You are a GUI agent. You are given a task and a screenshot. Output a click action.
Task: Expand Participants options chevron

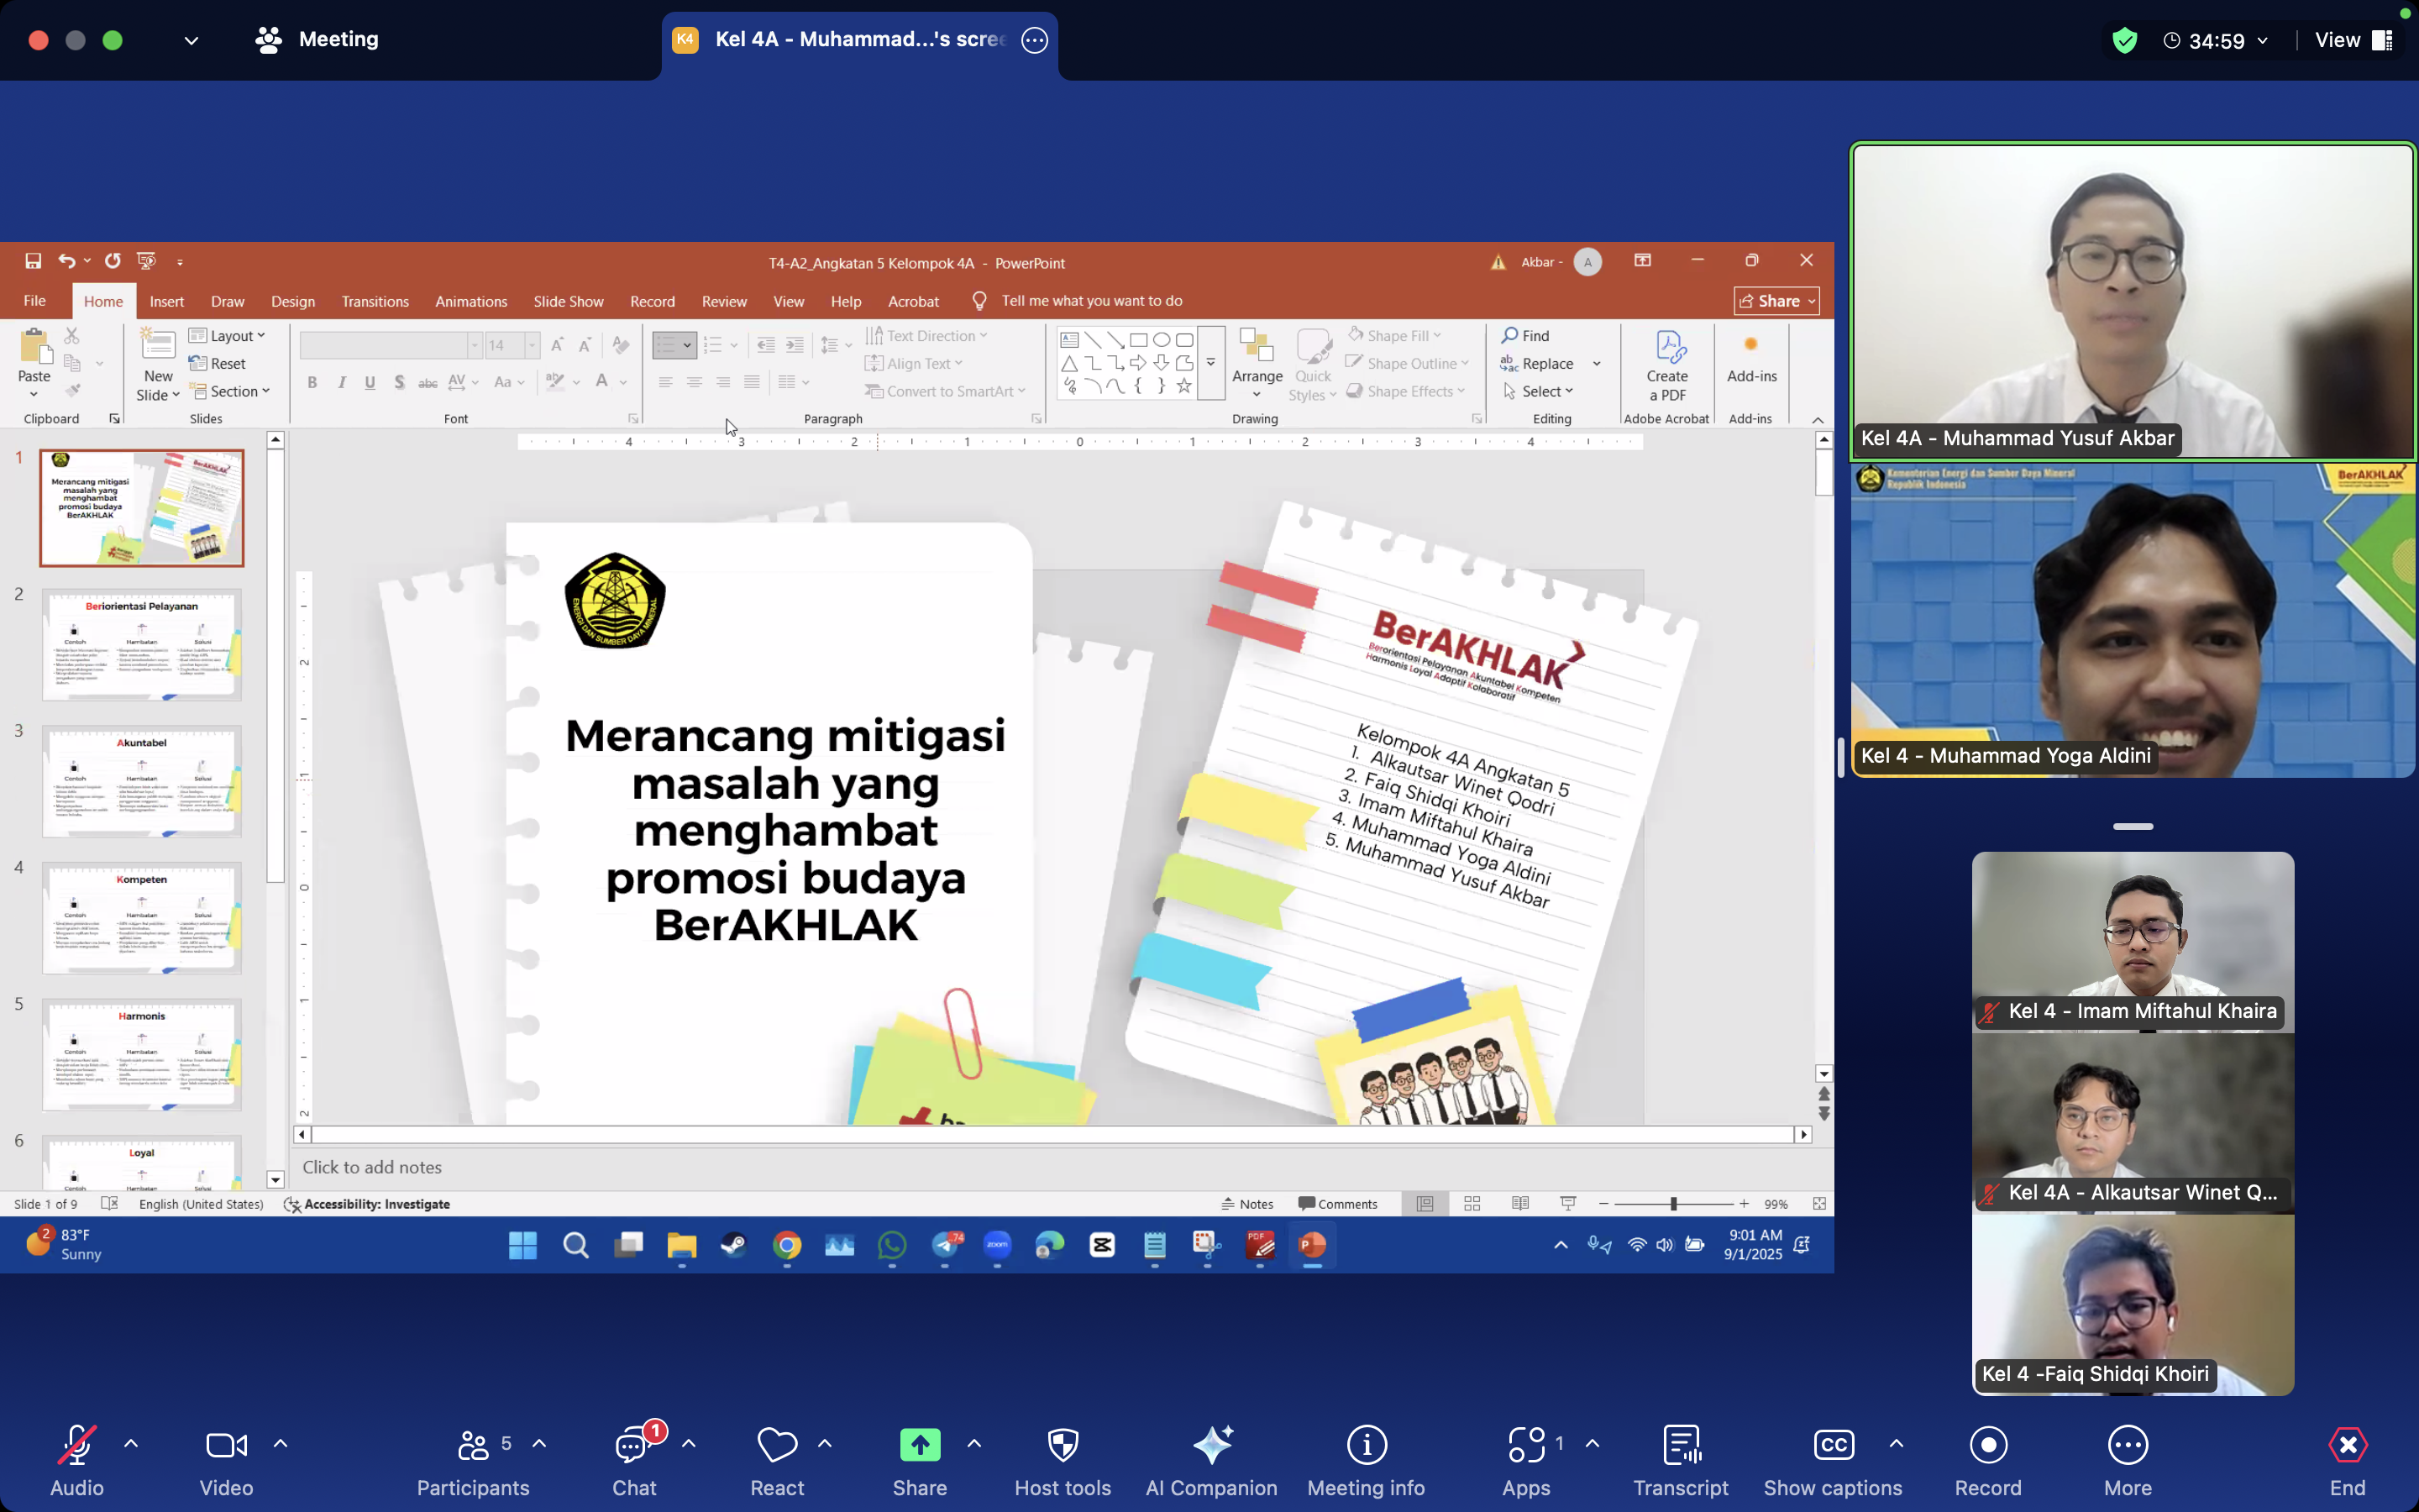540,1443
